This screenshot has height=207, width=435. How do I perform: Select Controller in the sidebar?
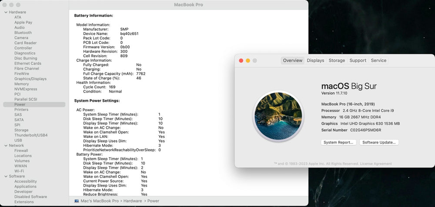click(x=23, y=48)
